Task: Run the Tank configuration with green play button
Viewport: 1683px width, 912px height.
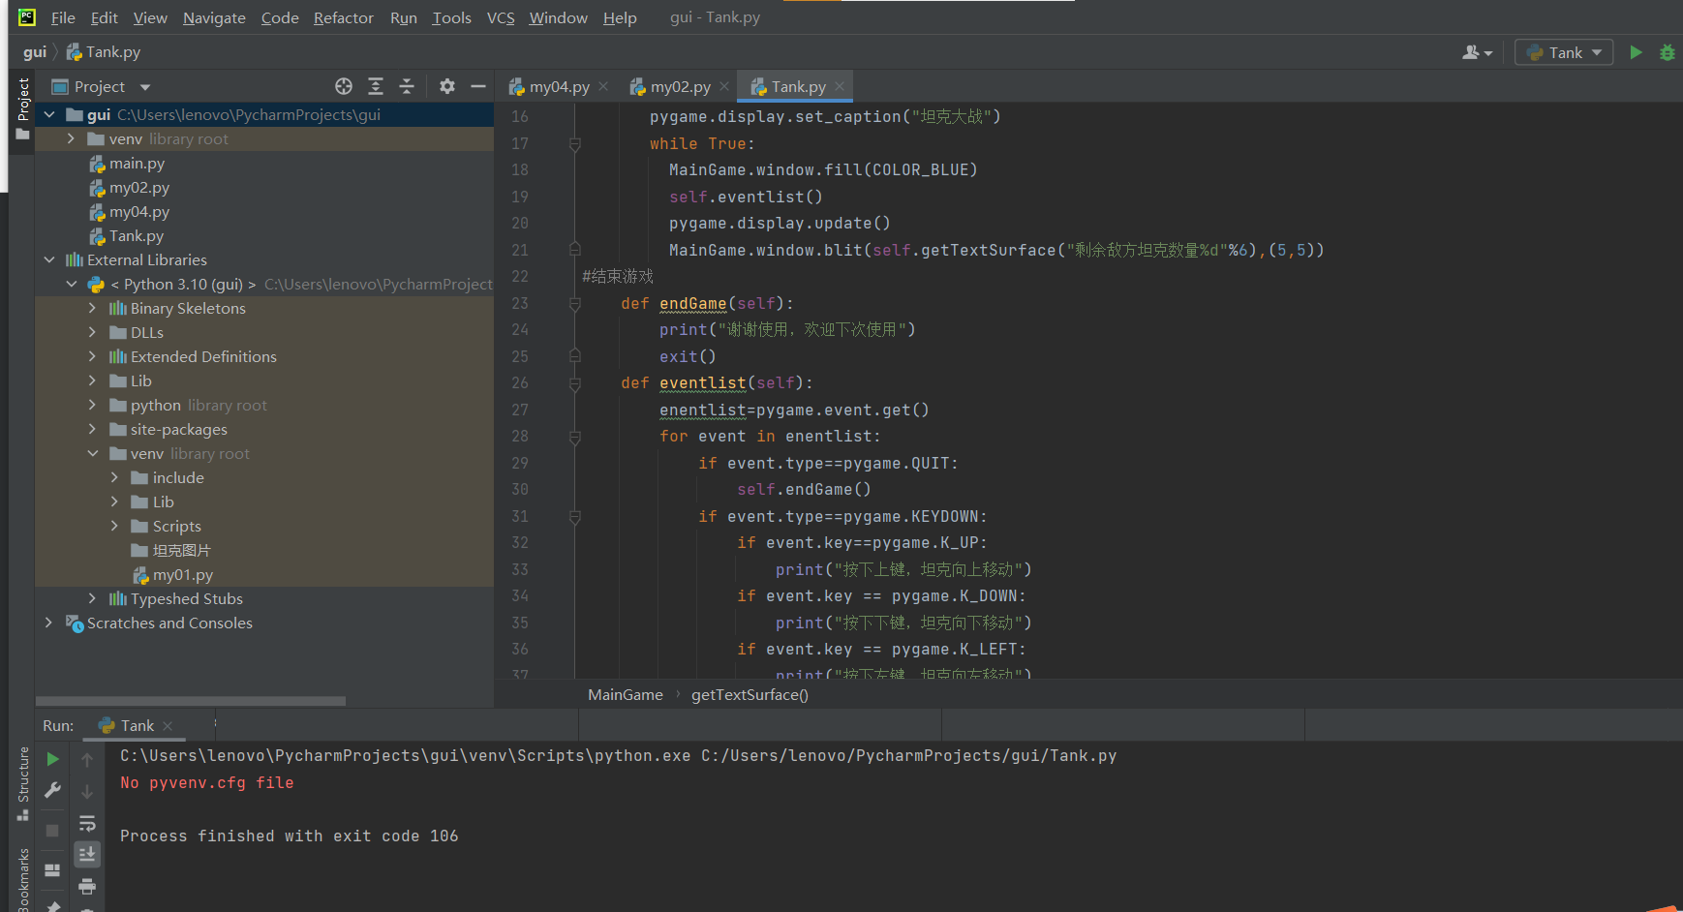Action: pos(1636,52)
